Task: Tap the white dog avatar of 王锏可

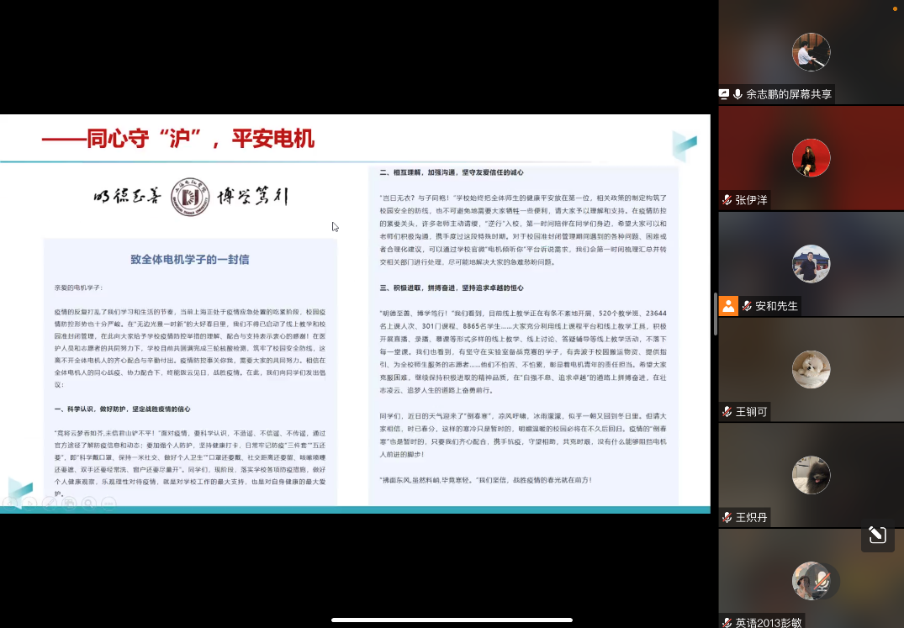Action: (x=811, y=370)
